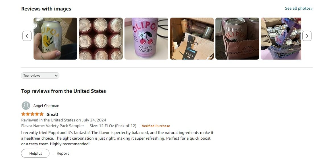Click the five-star rating icons
The height and width of the screenshot is (164, 322).
click(32, 114)
